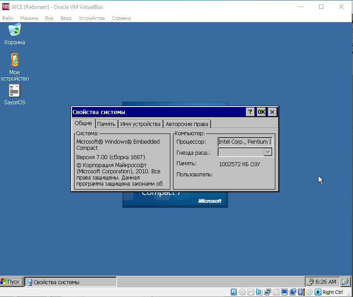Open the Ввод menu
Image resolution: width=353 pixels, height=297 pixels.
(66, 18)
